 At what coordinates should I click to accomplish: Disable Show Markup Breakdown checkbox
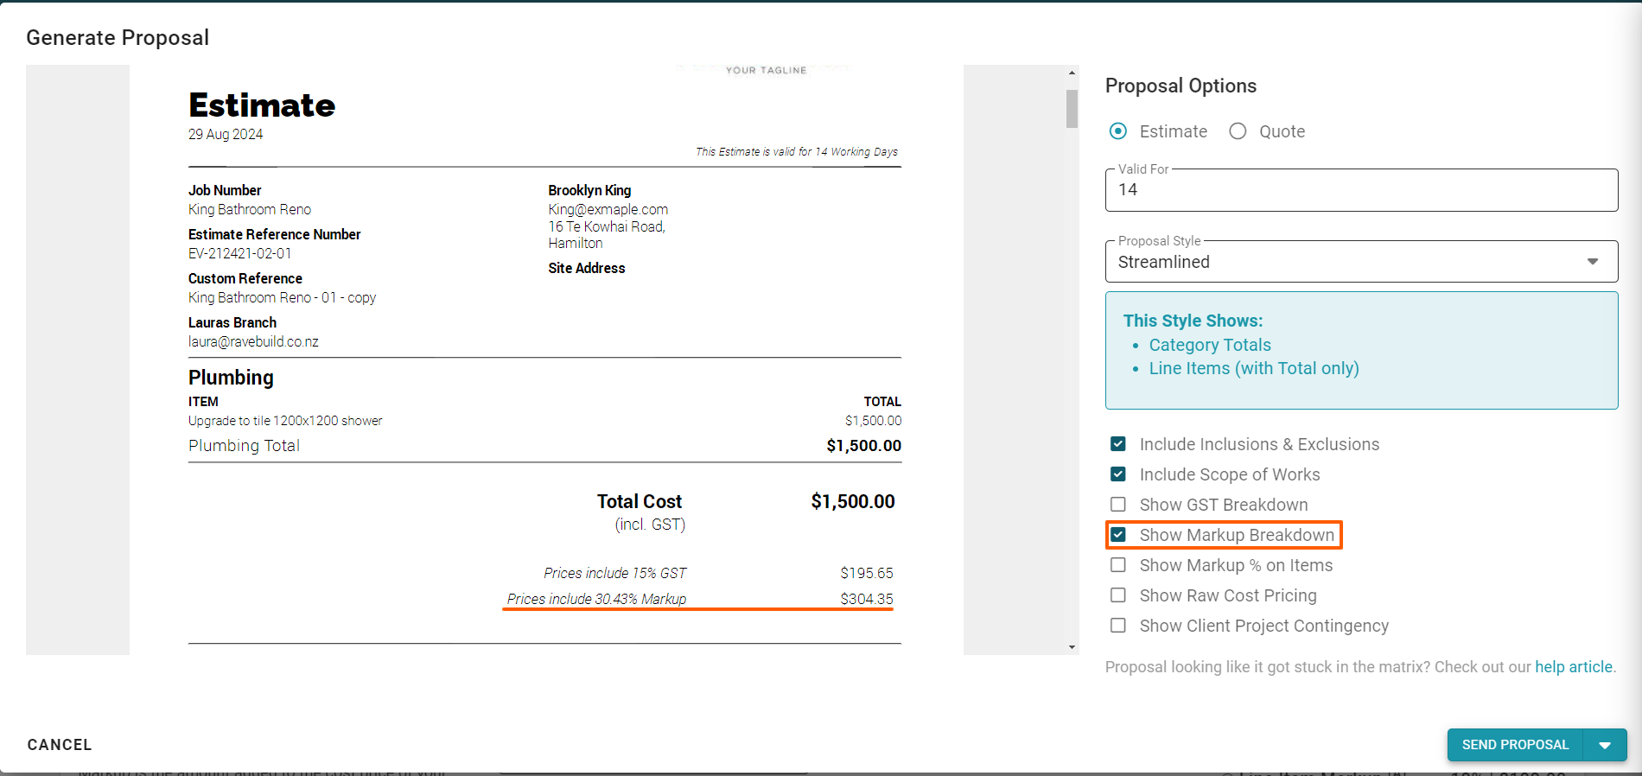coord(1118,535)
